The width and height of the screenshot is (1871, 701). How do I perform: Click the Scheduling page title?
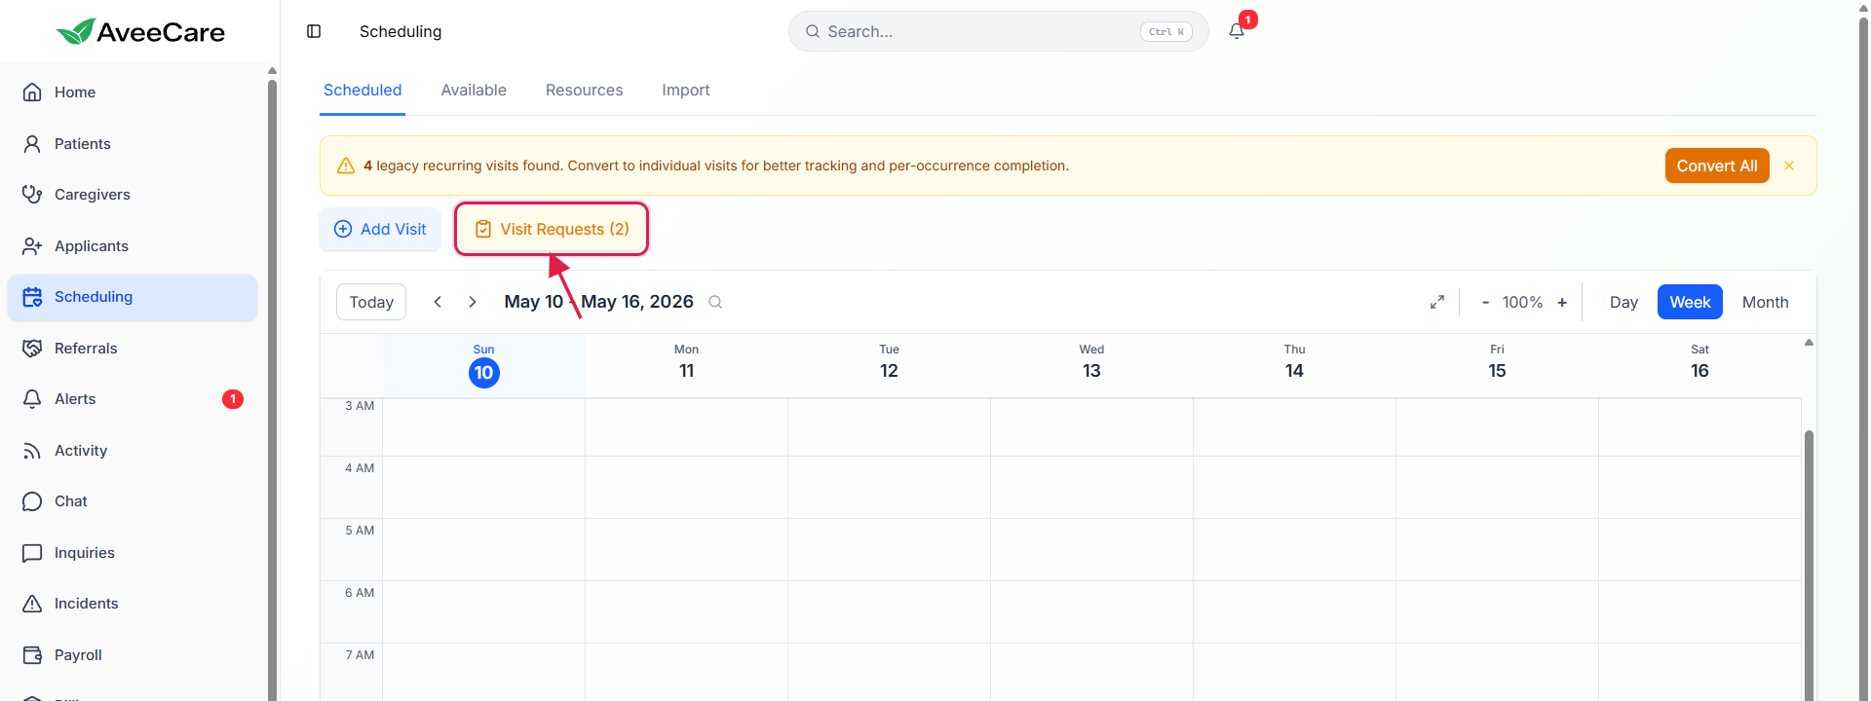pos(401,31)
